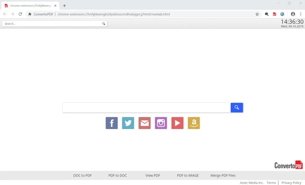Click the ConvertoPDF logo
The height and width of the screenshot is (185, 305).
click(288, 165)
